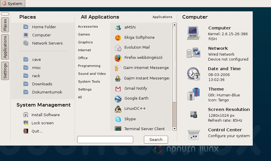Click Install Software under System Management

coord(46,115)
